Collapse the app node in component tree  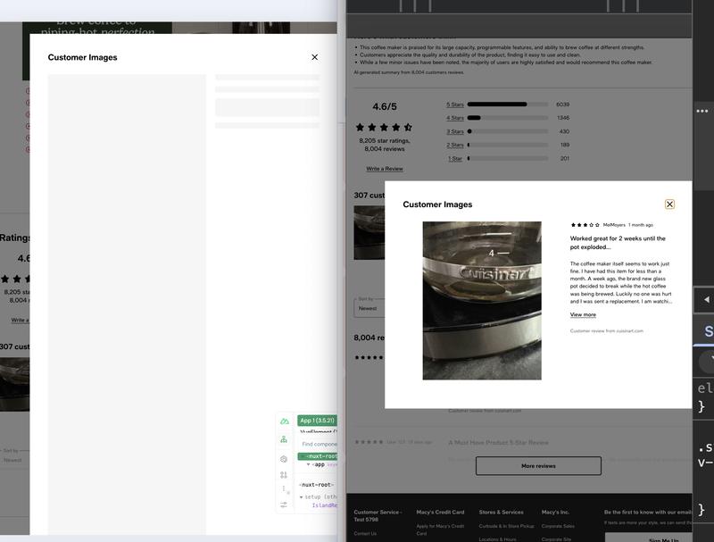309,464
